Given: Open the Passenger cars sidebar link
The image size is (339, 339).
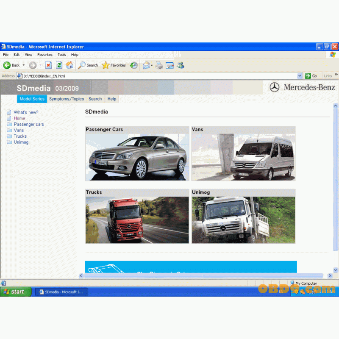Looking at the screenshot, I should coord(29,124).
